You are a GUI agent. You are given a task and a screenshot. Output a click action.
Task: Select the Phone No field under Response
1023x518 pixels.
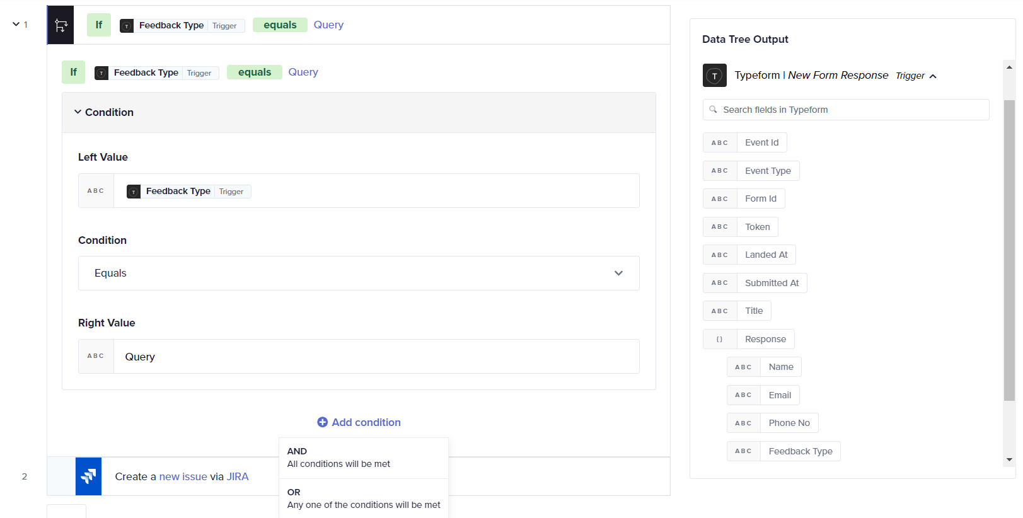click(x=773, y=423)
